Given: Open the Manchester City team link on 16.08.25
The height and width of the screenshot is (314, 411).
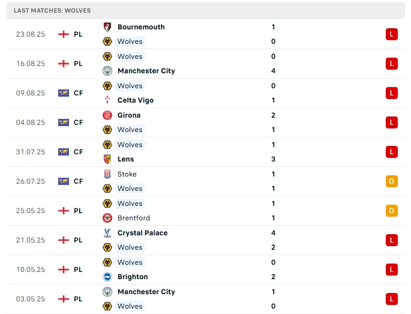Looking at the screenshot, I should click(x=146, y=71).
